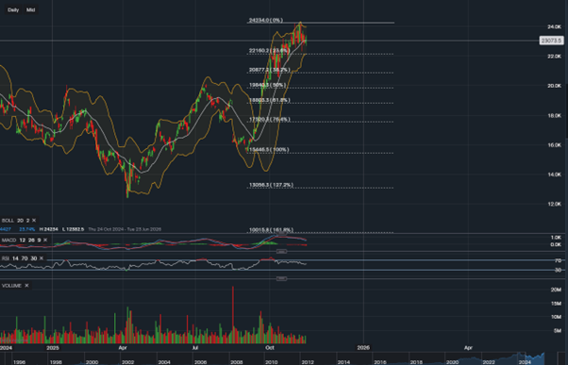Click the RSI 70 axis label

558,260
